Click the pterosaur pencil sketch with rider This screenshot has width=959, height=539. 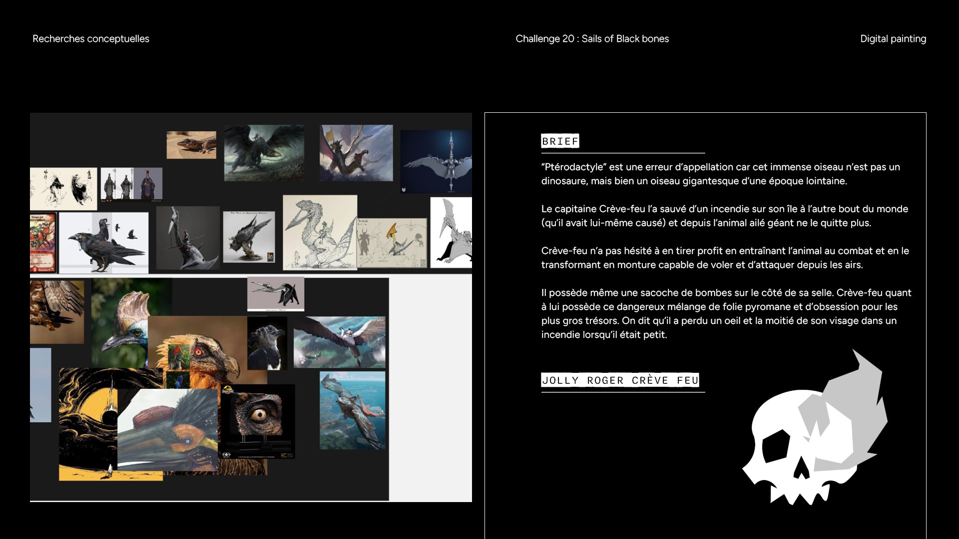(x=320, y=232)
